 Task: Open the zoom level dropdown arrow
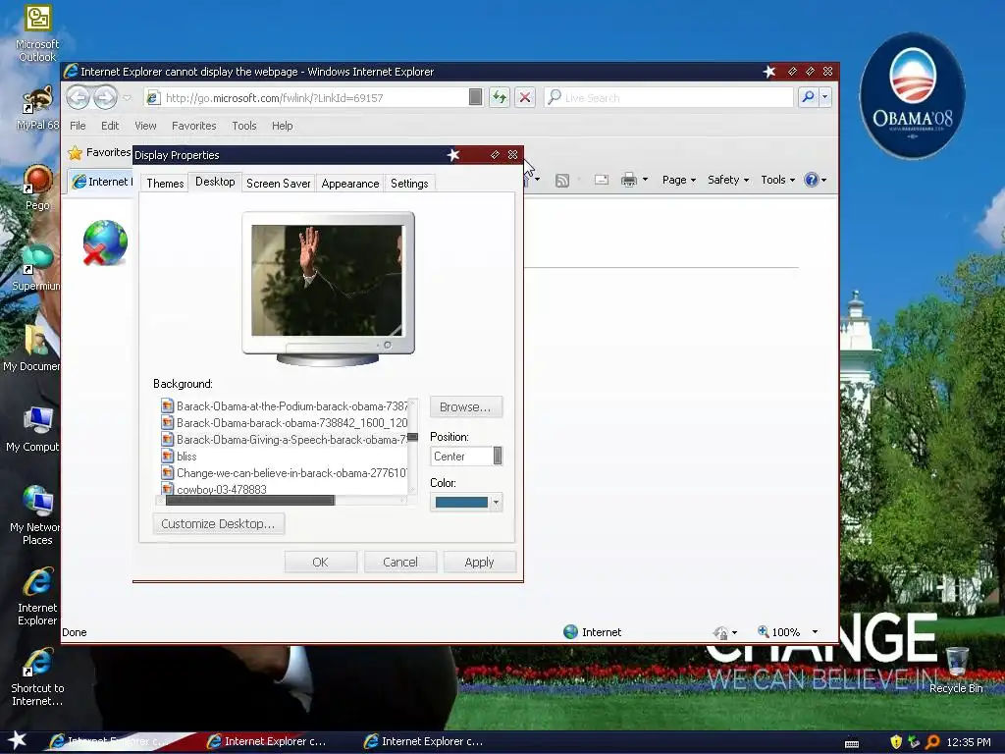pyautogui.click(x=815, y=631)
